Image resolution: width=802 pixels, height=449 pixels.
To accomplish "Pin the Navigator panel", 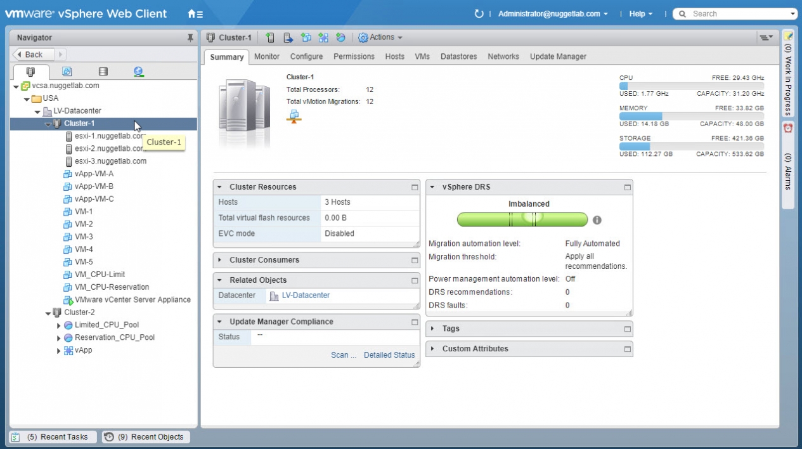I will pyautogui.click(x=190, y=38).
